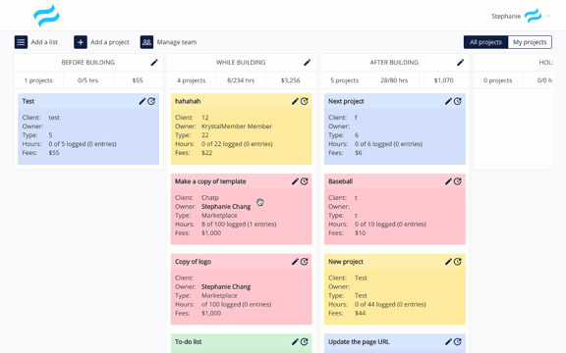Screen dimensions: 566x353
Task: Open Manage team people icon
Action: click(x=146, y=42)
